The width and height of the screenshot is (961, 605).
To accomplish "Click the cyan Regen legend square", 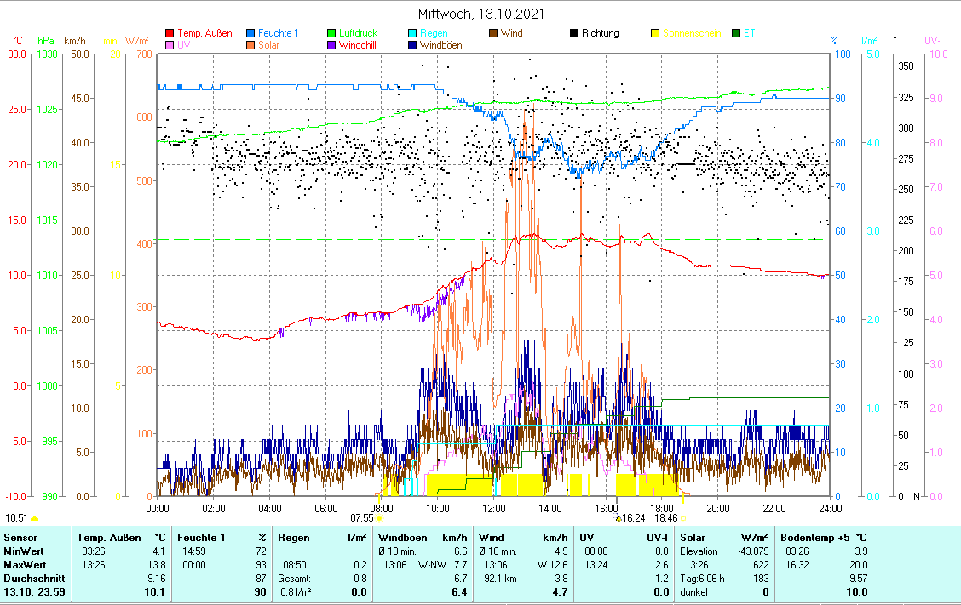I will pos(413,34).
